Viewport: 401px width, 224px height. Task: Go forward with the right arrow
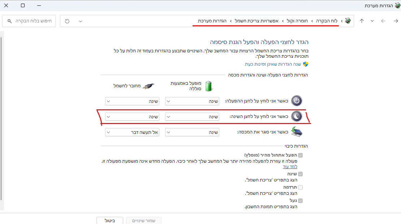point(396,21)
